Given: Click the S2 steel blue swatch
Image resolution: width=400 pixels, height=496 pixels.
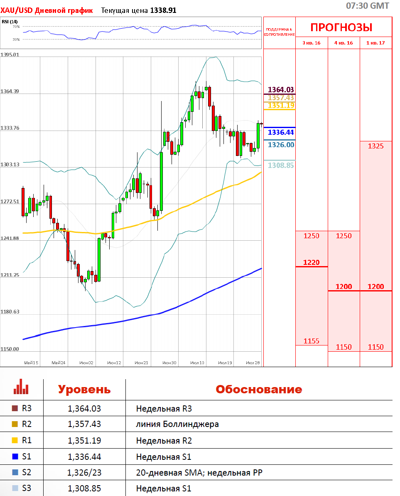Looking at the screenshot, I should coord(15,472).
